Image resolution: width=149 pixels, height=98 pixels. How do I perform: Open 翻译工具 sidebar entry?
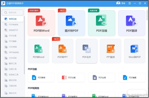coord(13,63)
